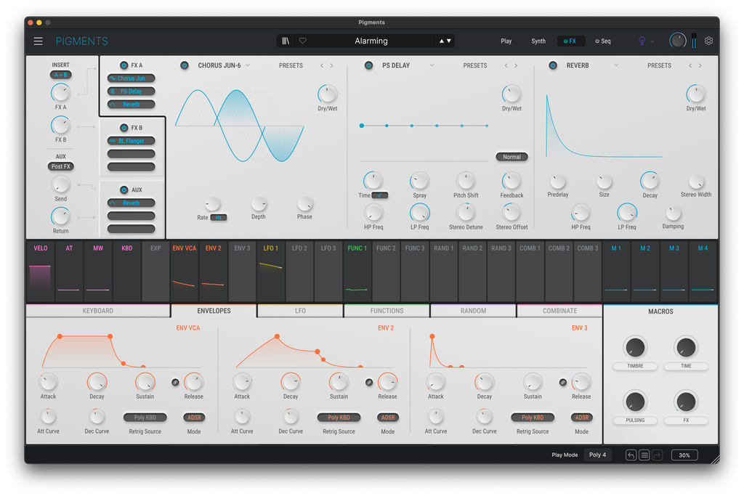744x496 pixels.
Task: Toggle FX A bus power button
Action: click(124, 65)
